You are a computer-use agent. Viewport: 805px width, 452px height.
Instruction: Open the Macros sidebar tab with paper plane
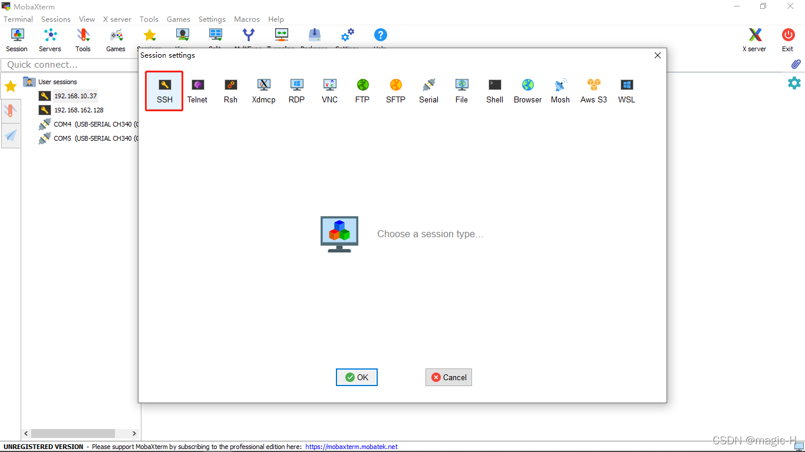(x=11, y=135)
